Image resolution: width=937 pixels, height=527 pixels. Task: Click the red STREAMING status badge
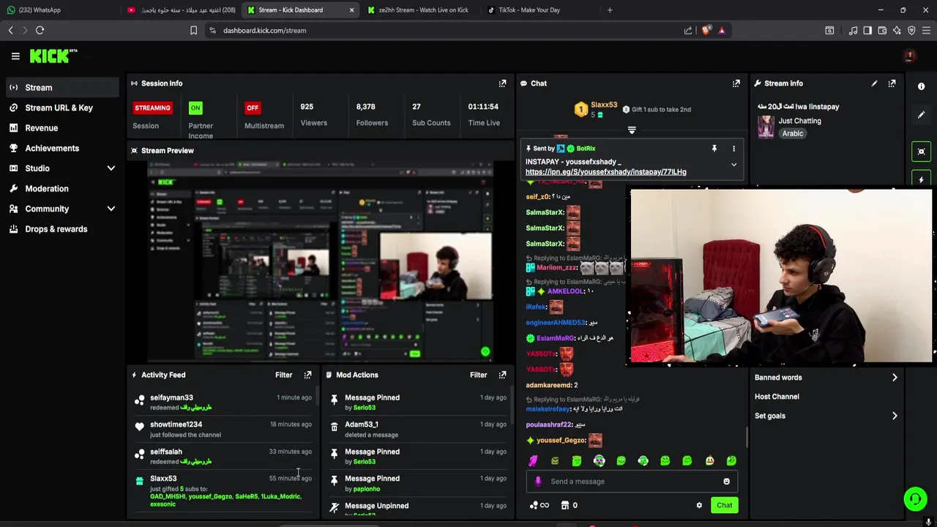click(x=152, y=108)
